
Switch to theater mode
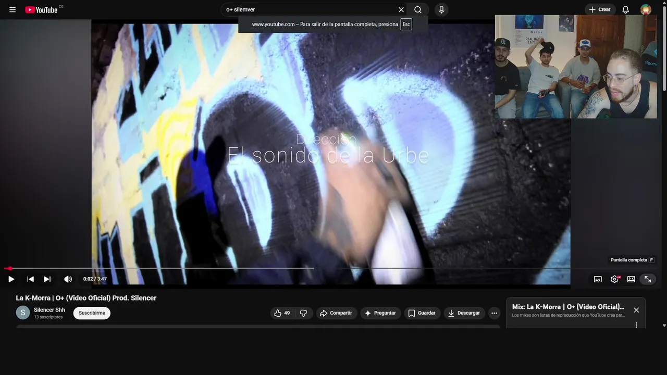631,279
